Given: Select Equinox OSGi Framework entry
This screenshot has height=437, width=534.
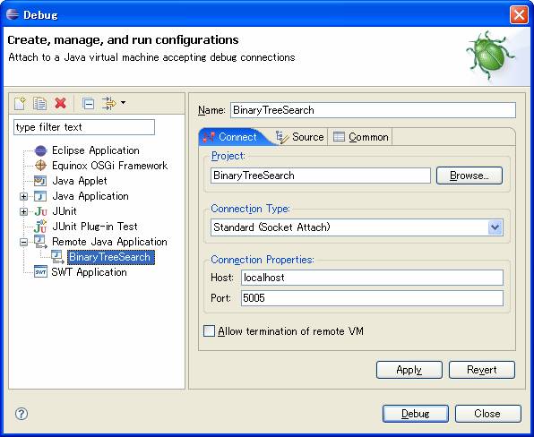Looking at the screenshot, I should 109,166.
